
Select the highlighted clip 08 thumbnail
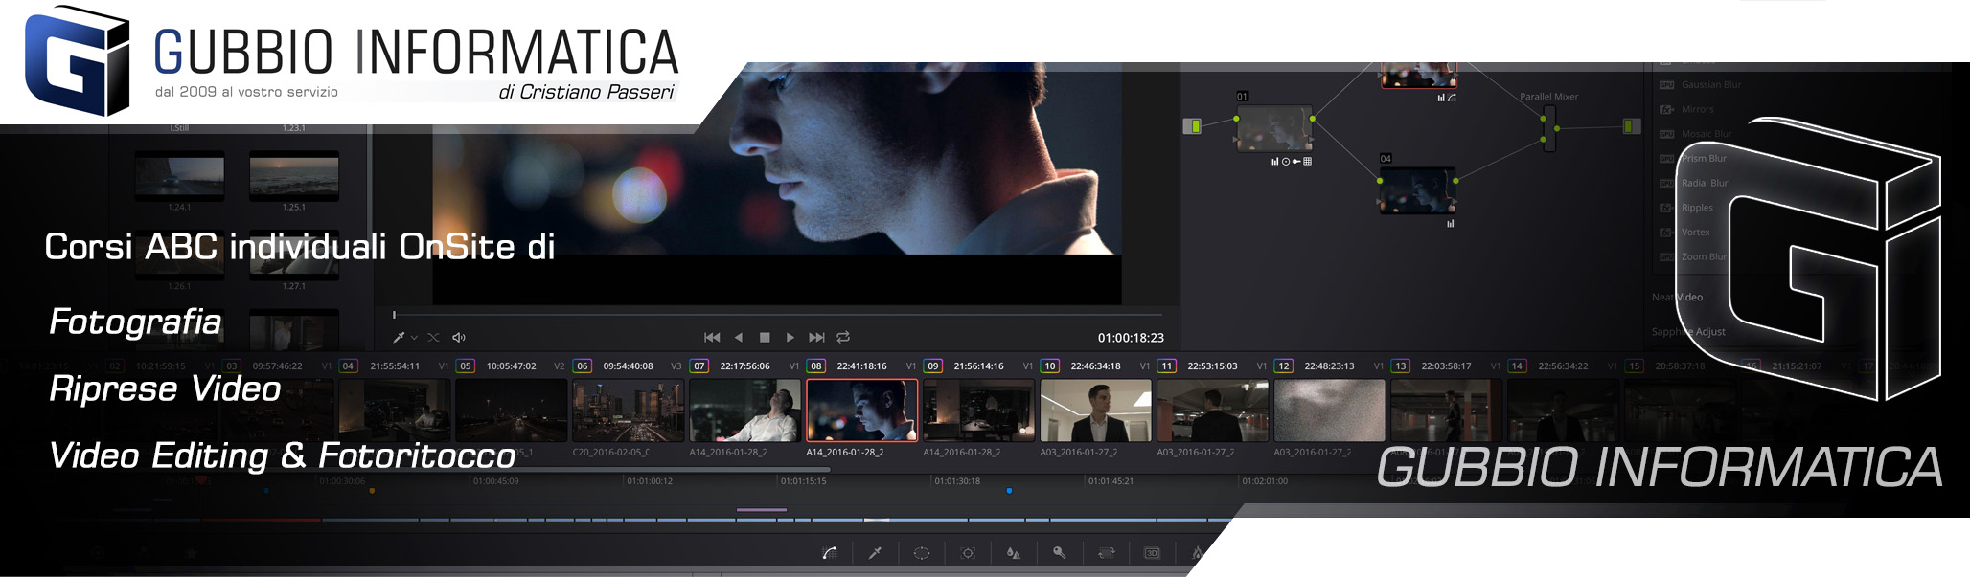point(861,411)
